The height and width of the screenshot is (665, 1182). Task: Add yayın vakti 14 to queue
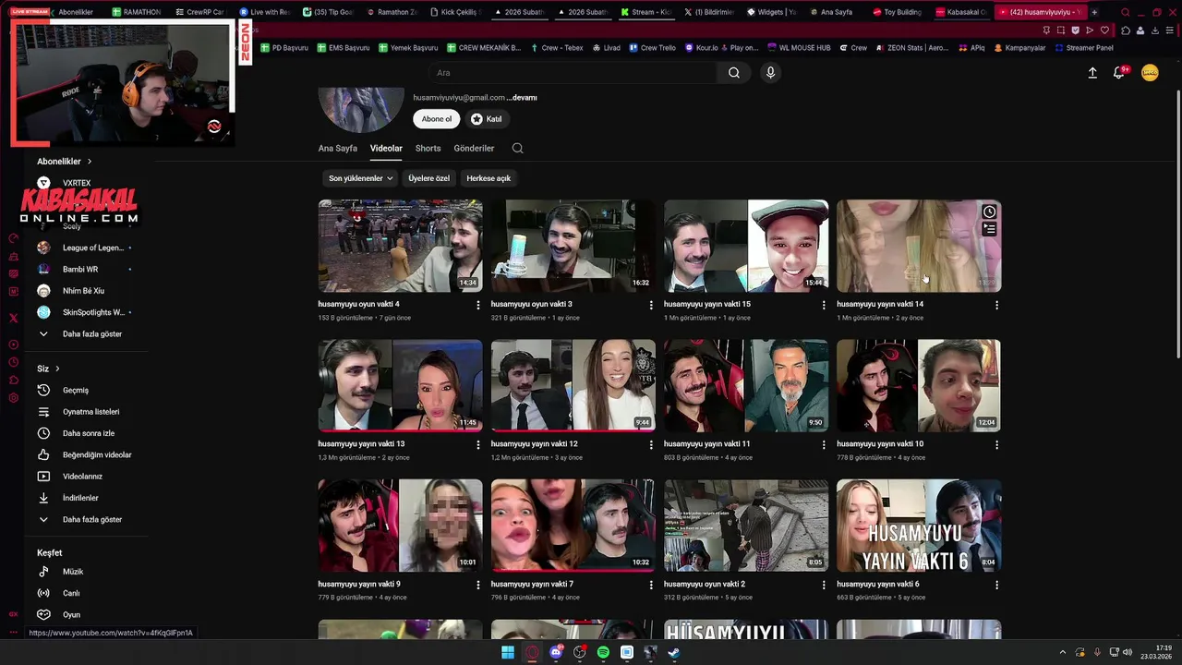[989, 228]
